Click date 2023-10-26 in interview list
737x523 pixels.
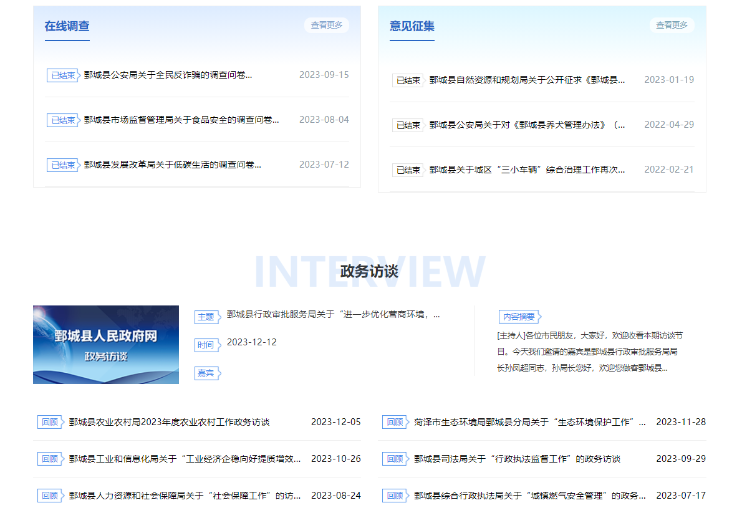(336, 459)
